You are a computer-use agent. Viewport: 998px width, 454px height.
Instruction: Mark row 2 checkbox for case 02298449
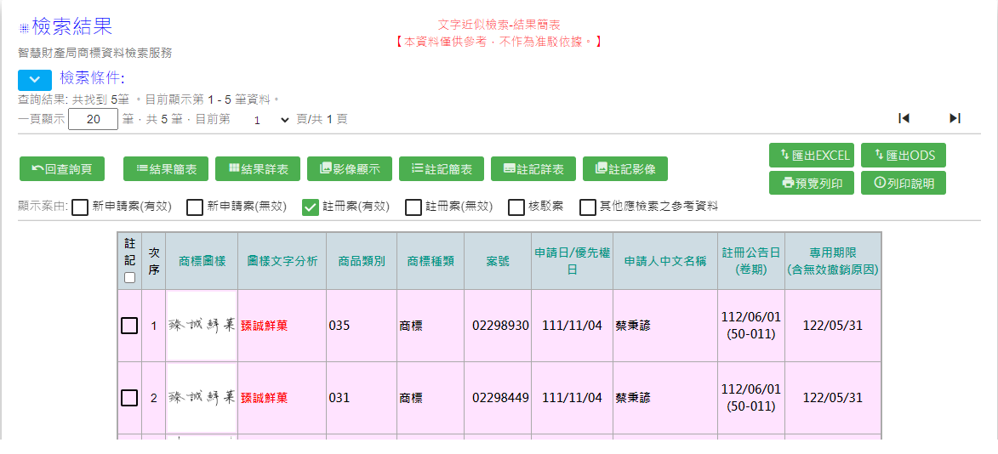click(129, 398)
